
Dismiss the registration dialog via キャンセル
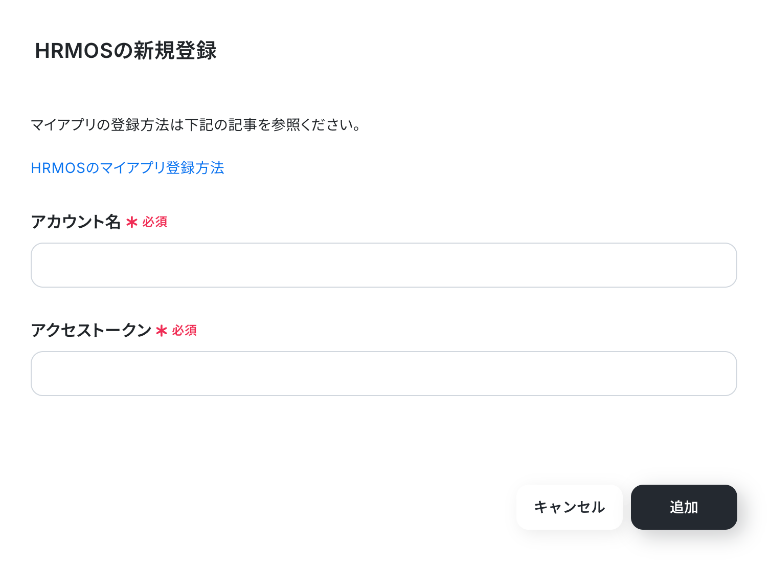click(569, 507)
